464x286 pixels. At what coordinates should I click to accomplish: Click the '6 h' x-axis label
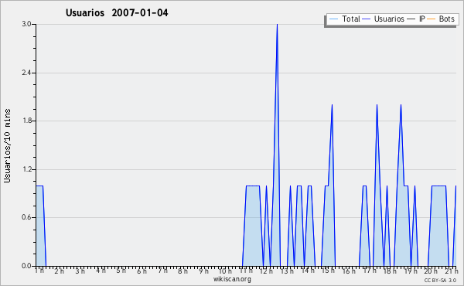pyautogui.click(x=142, y=271)
